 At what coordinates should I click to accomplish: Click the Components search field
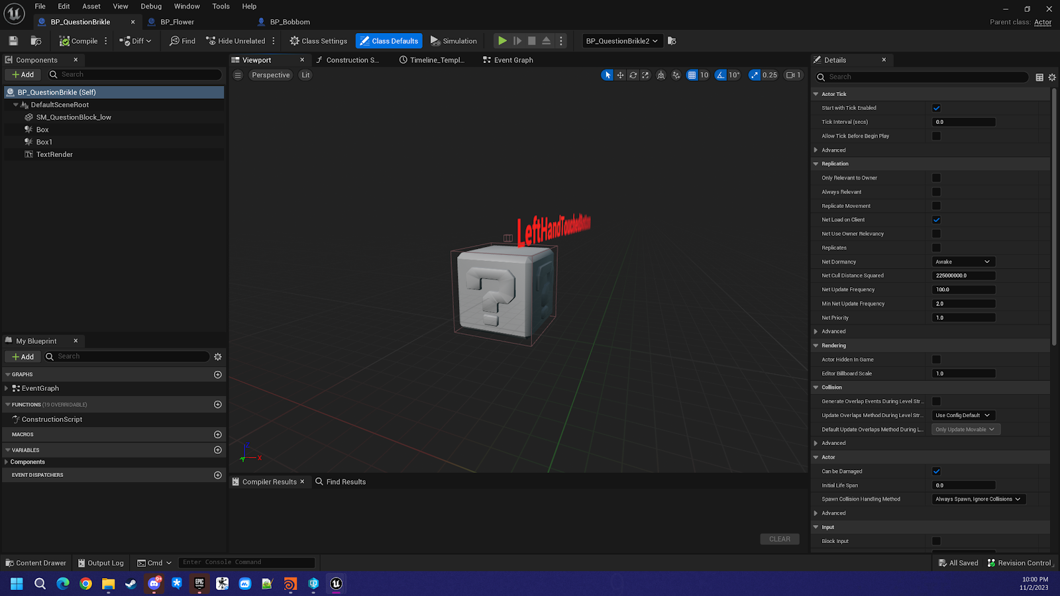point(134,75)
